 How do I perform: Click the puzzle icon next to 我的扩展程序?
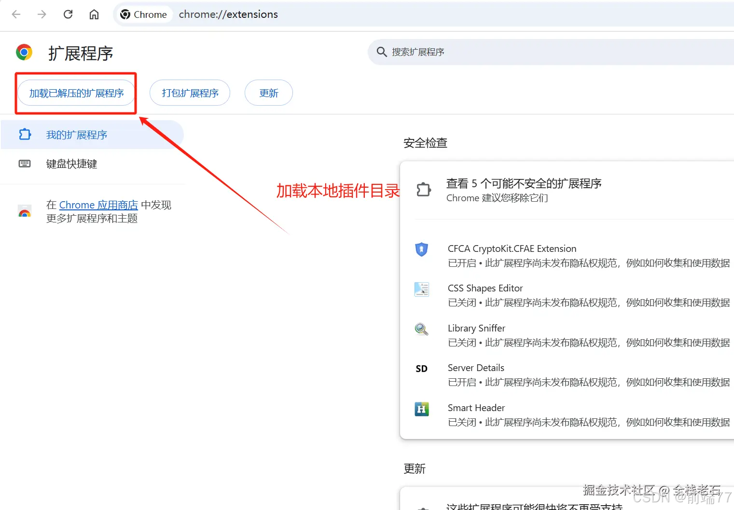pyautogui.click(x=25, y=135)
